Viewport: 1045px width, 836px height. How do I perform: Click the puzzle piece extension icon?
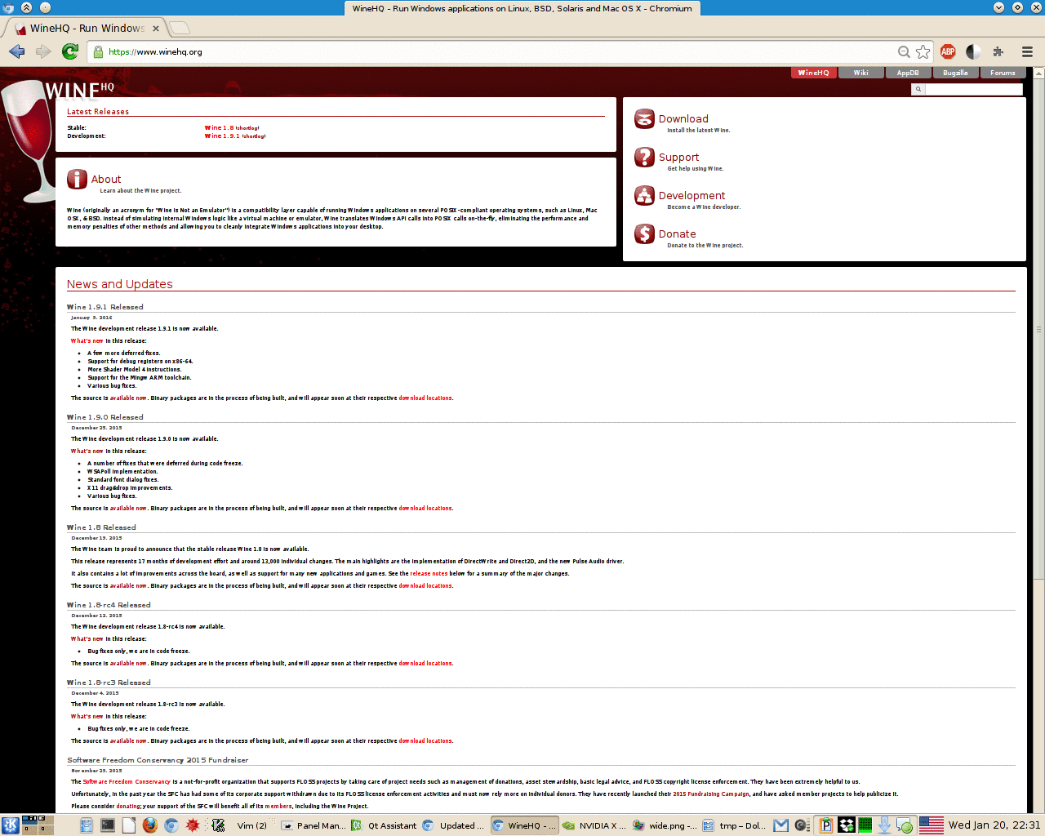click(x=998, y=51)
